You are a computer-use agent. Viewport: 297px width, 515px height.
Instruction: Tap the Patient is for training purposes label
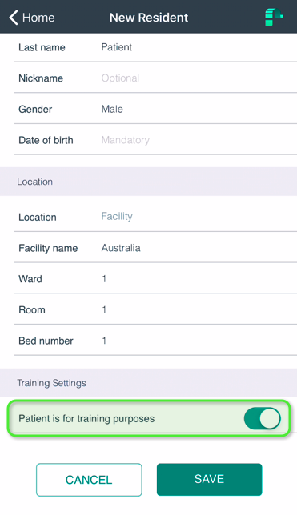tap(86, 419)
